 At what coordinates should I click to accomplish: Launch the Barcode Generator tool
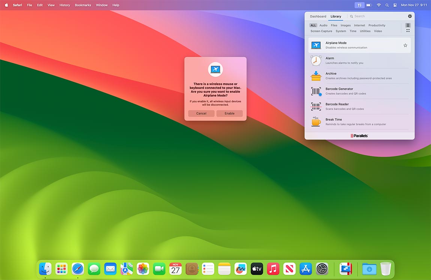[x=316, y=91]
